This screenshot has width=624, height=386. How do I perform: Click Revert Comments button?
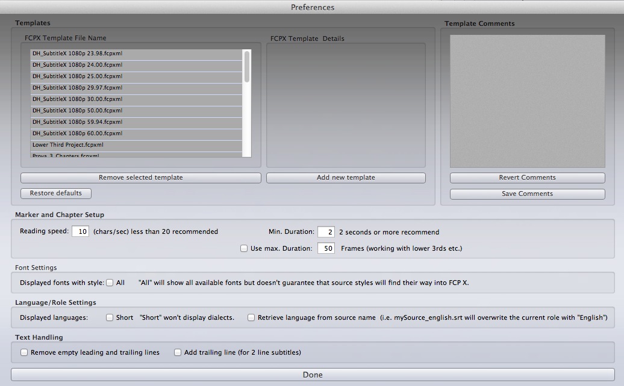(x=527, y=178)
